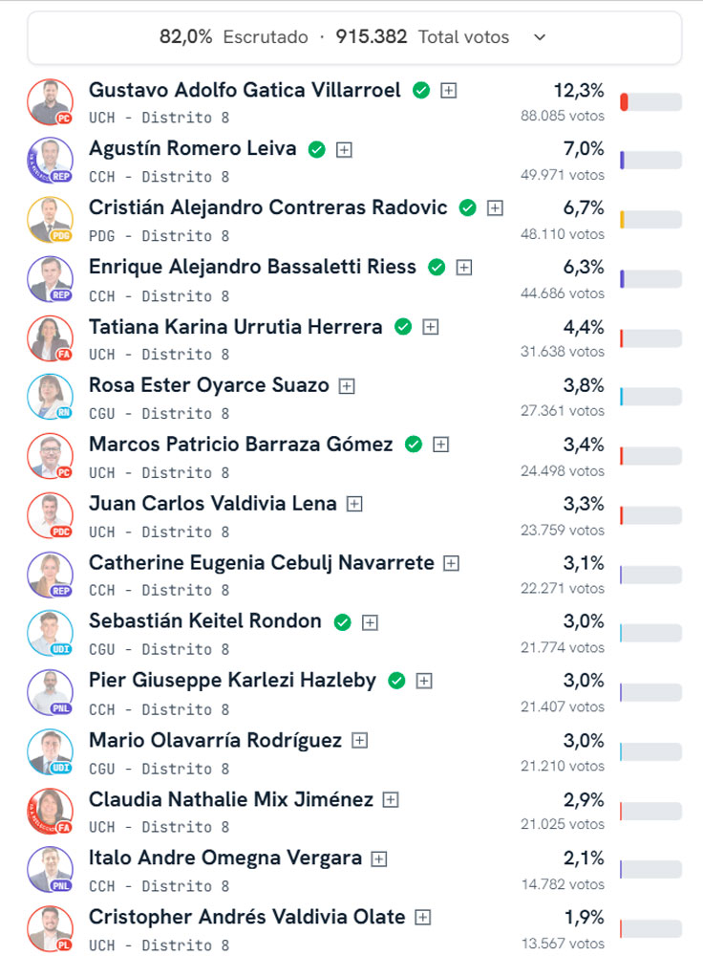Open Mario Olavarría Rodríguez's candidate name link
This screenshot has width=703, height=956.
(x=215, y=740)
